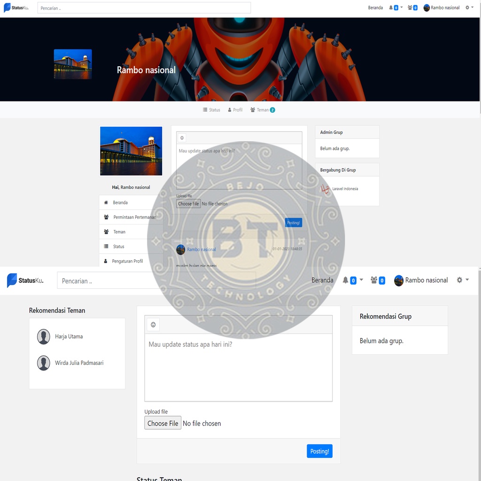Click Choose File on the profile page status form
481x481 pixels.
pos(188,204)
